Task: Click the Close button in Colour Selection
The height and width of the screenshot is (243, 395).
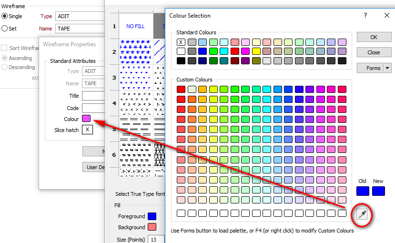Action: (x=374, y=52)
